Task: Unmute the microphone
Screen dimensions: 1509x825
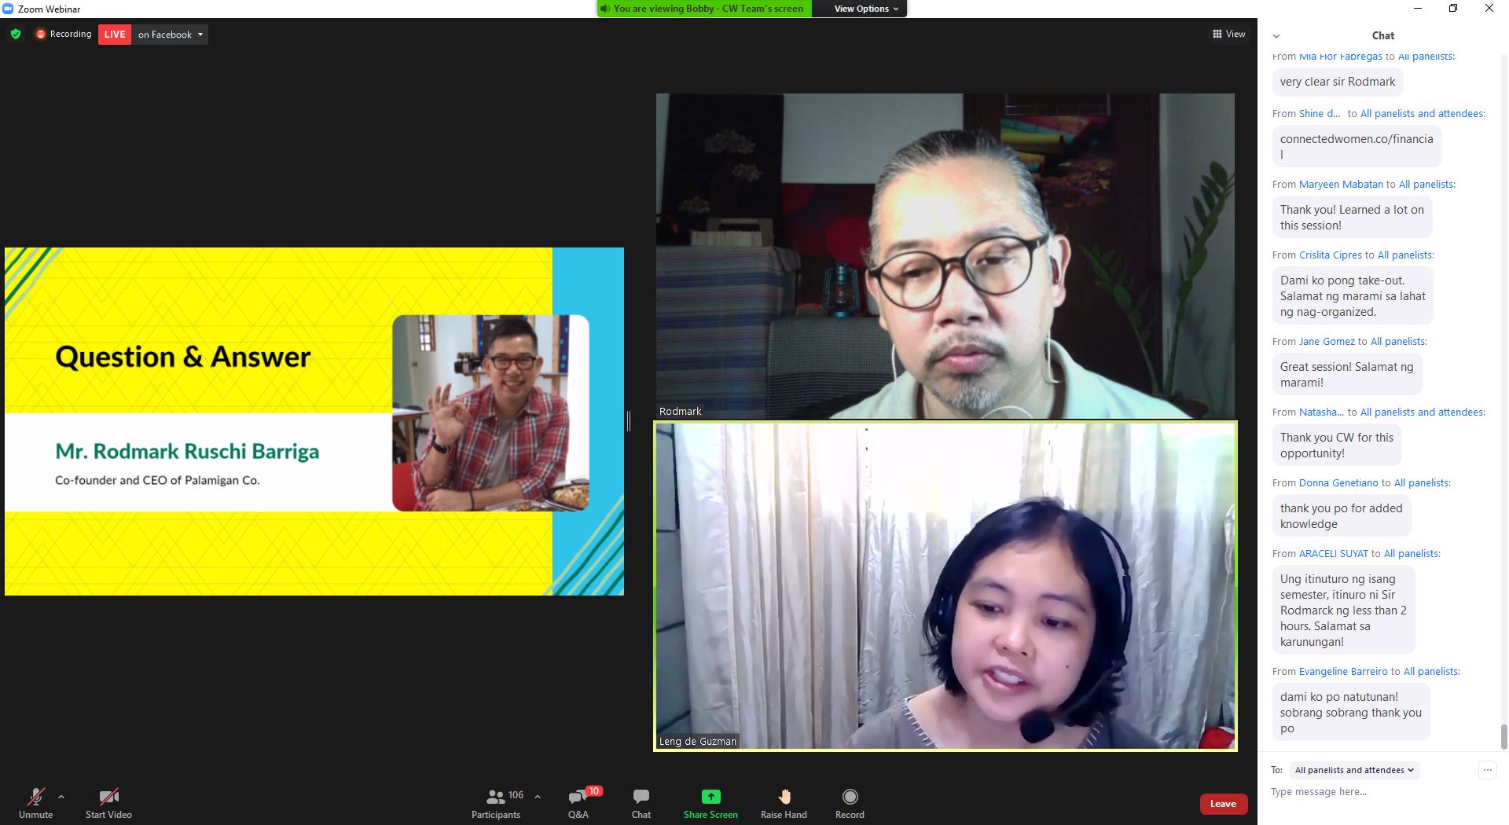Action: pos(35,804)
